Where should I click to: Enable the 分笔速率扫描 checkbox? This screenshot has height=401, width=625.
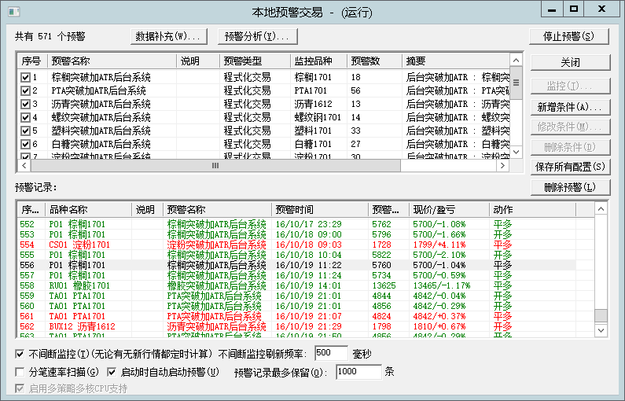tap(20, 372)
